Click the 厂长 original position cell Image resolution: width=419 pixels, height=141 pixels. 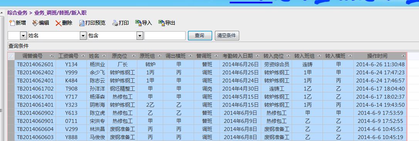click(122, 64)
